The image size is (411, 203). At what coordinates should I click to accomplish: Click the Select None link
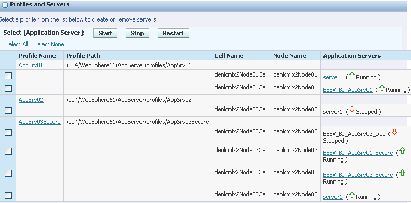pos(49,44)
